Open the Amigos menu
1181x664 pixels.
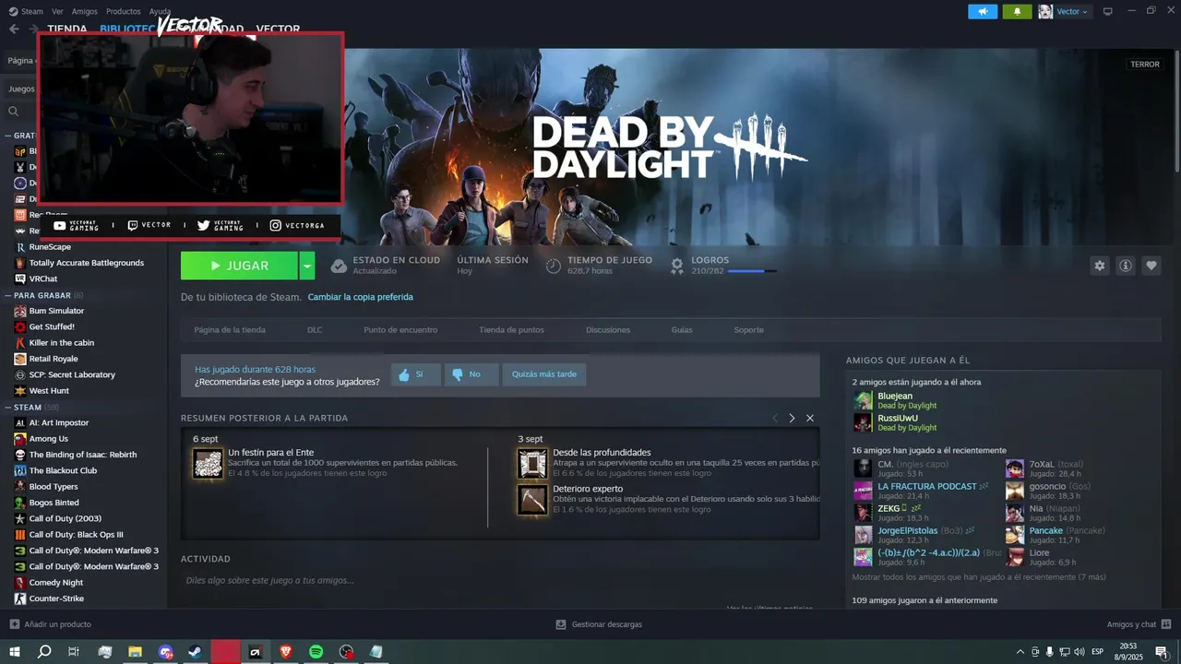(85, 11)
